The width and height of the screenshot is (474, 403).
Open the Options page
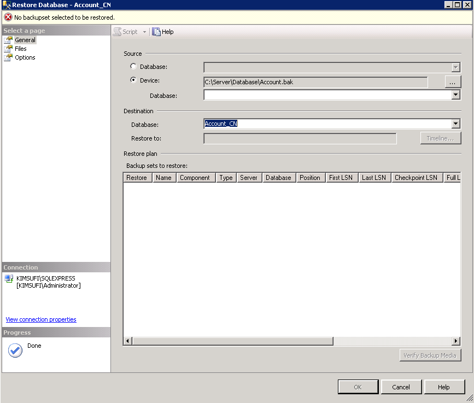click(25, 57)
